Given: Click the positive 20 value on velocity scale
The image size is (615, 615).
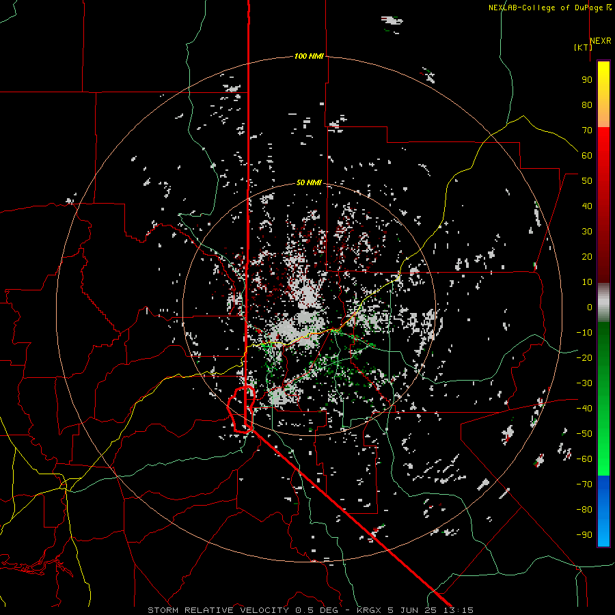Looking at the screenshot, I should [x=587, y=257].
